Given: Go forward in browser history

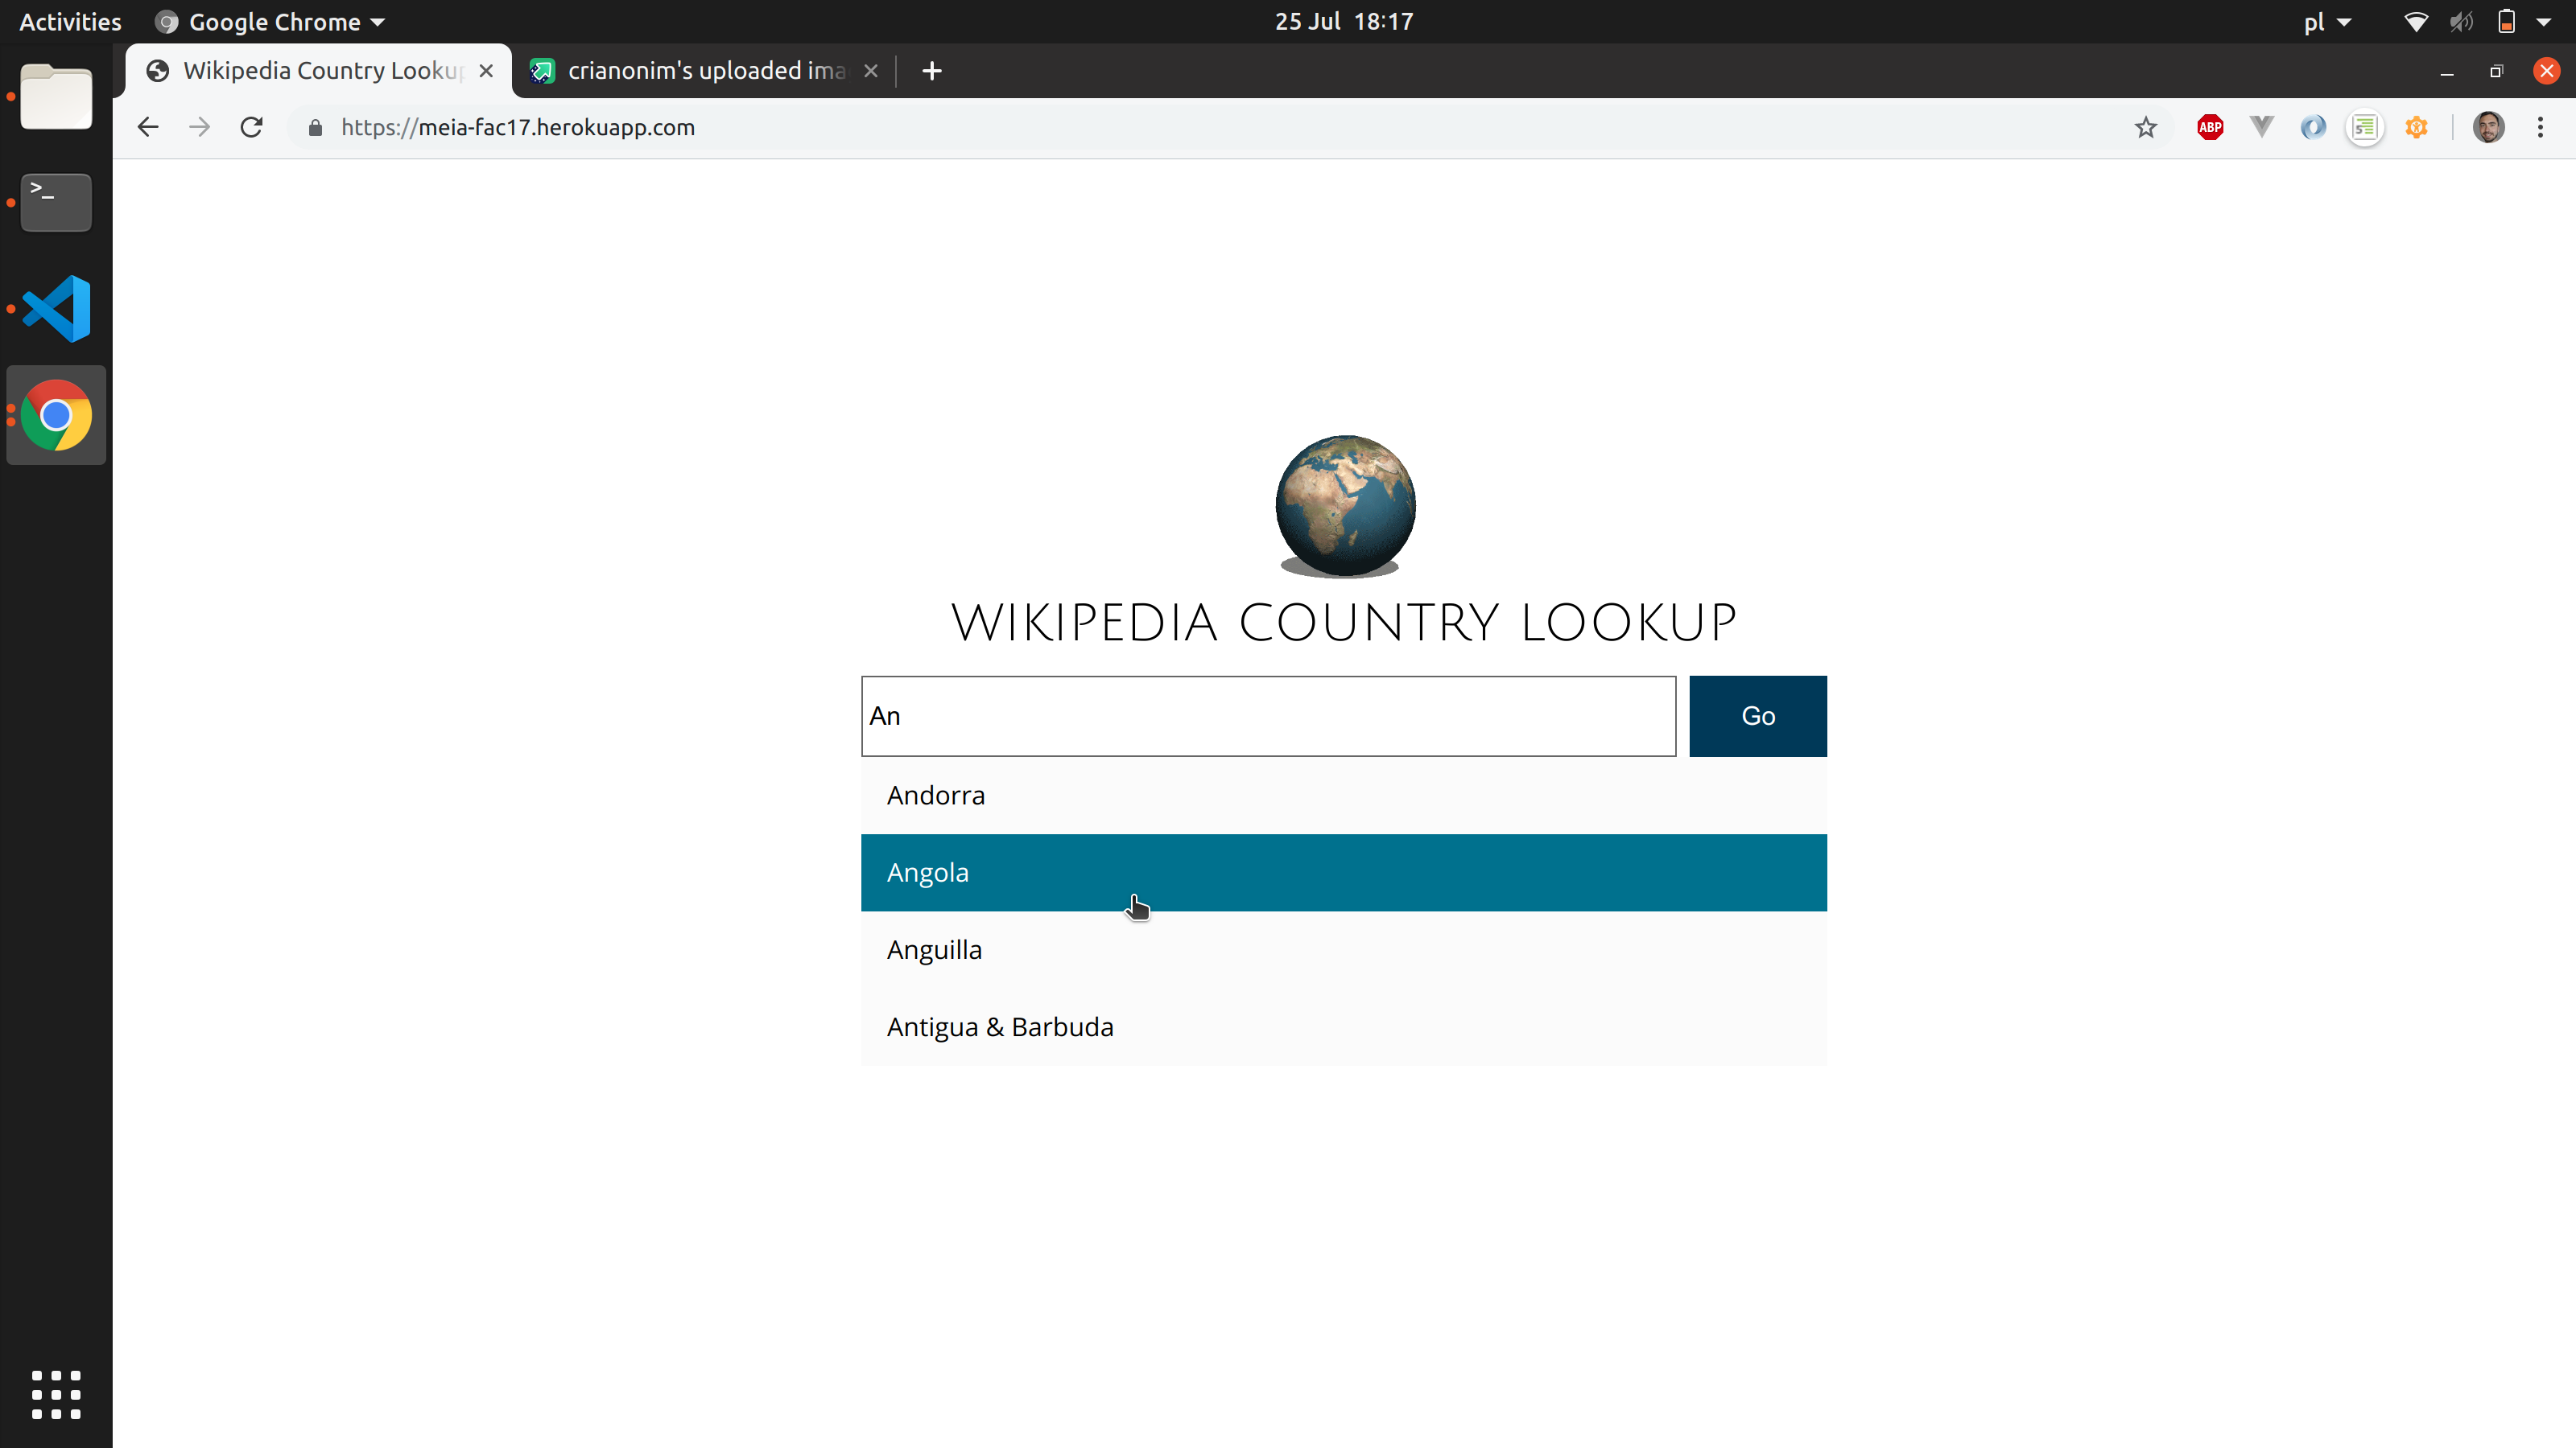Looking at the screenshot, I should (200, 127).
